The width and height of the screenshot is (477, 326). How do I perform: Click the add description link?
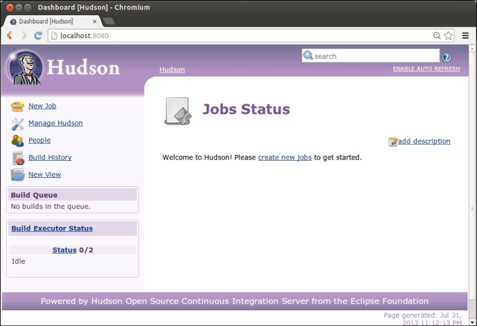point(424,141)
